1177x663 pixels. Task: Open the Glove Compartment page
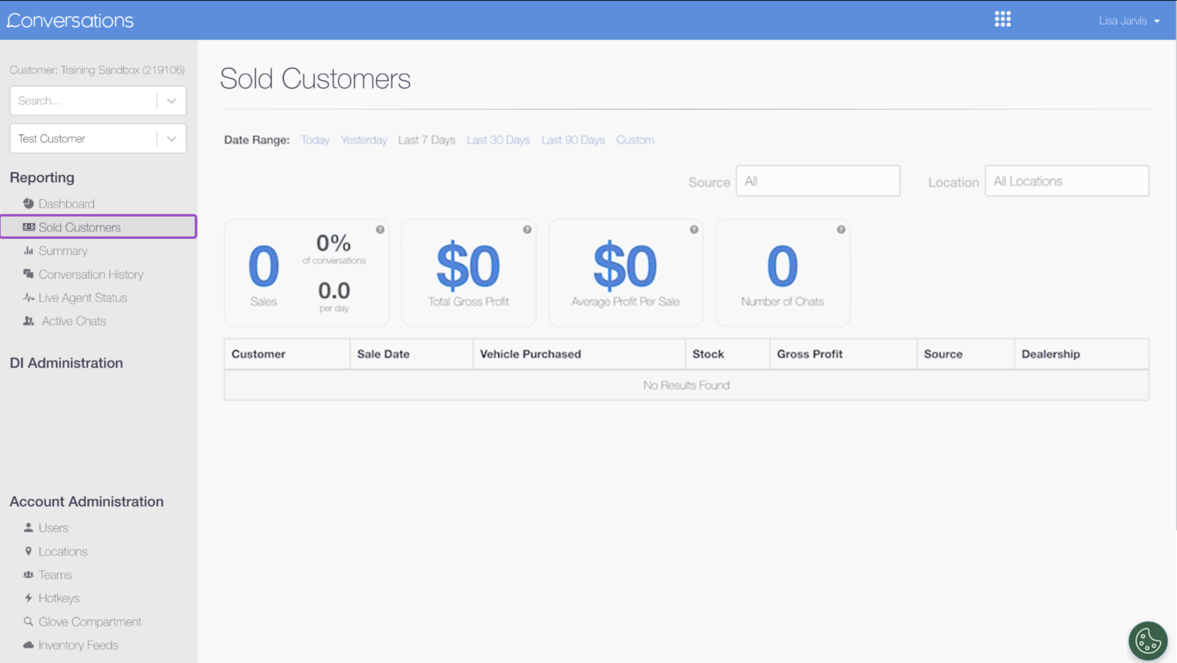click(x=90, y=622)
